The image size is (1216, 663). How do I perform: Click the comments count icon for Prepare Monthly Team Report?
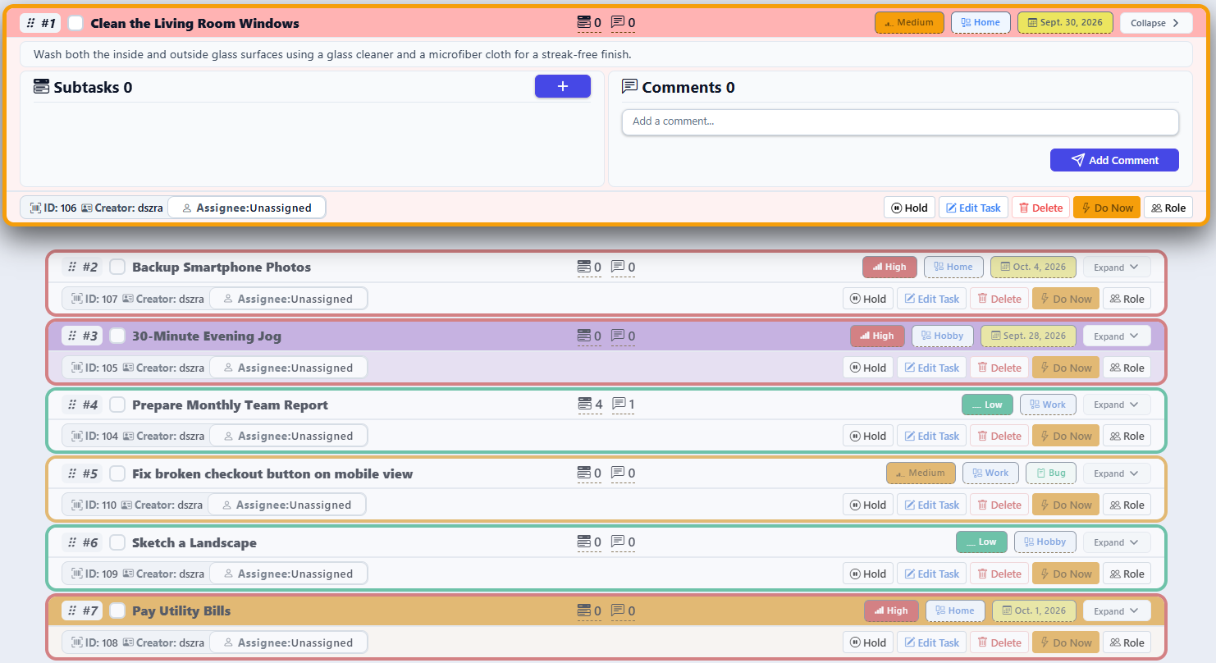tap(619, 404)
